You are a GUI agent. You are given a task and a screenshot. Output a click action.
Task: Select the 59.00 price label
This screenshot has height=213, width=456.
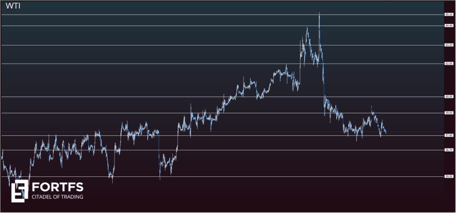449,113
